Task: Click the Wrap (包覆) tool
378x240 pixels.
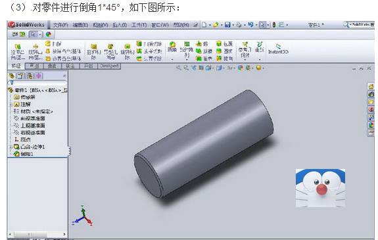Action: (x=224, y=43)
